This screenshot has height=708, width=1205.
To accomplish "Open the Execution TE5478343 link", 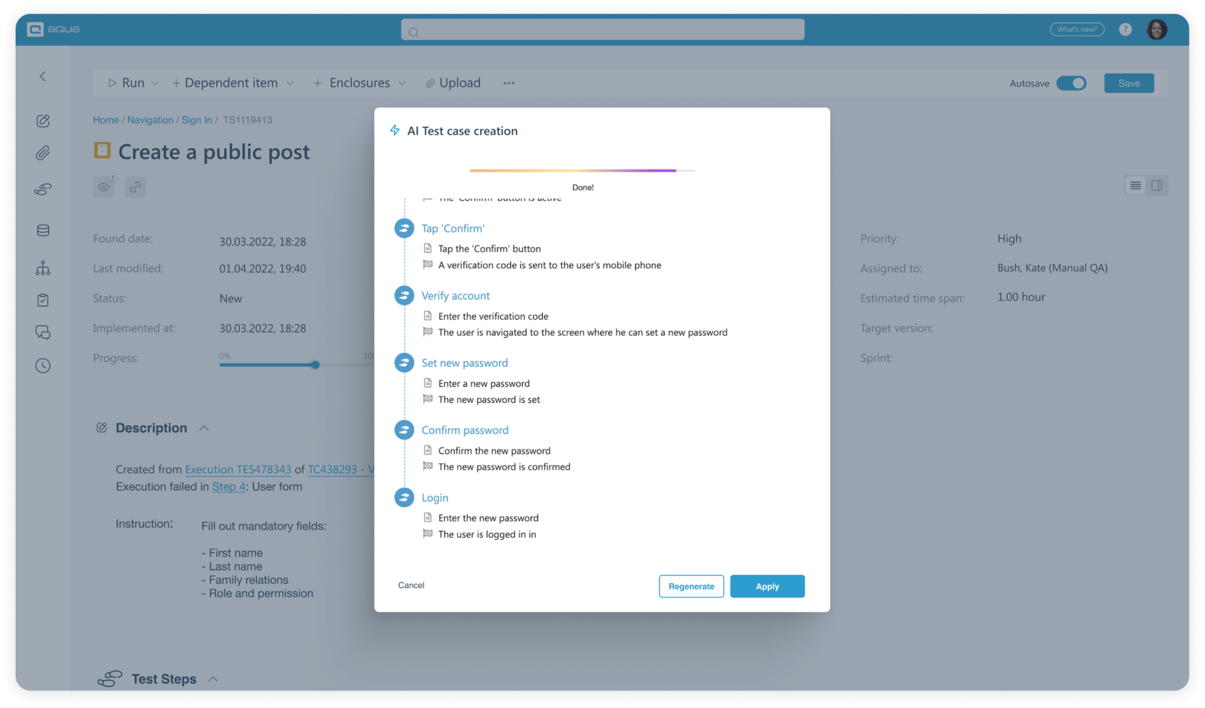I will click(x=238, y=469).
